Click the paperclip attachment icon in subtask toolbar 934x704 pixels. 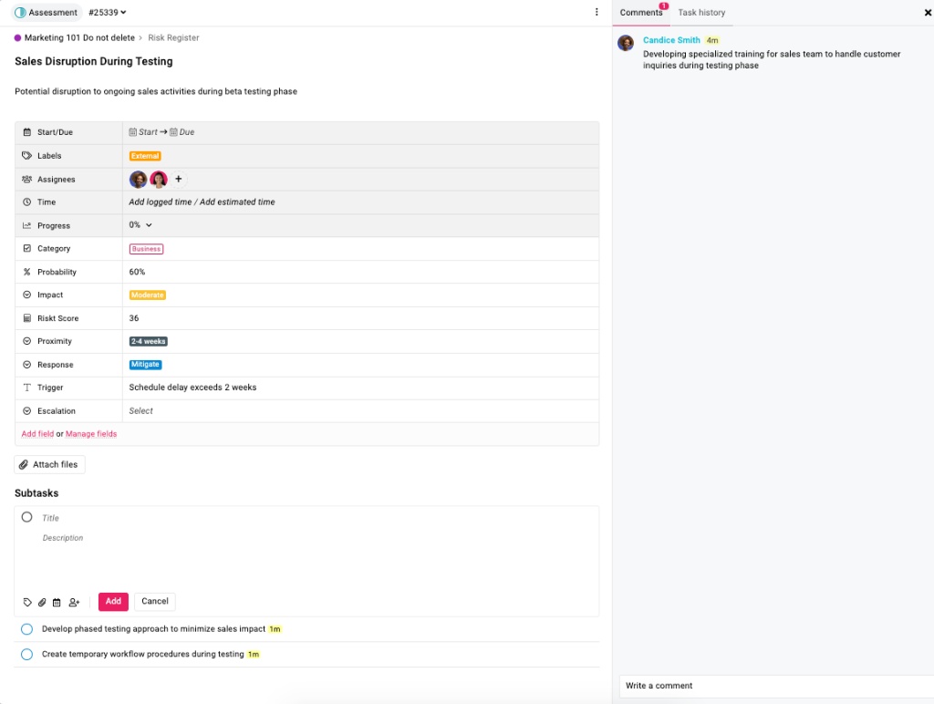(42, 603)
